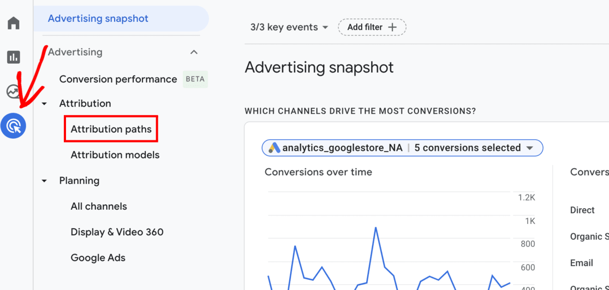609x290 pixels.
Task: Click the plus icon on Add filter
Action: click(x=392, y=27)
